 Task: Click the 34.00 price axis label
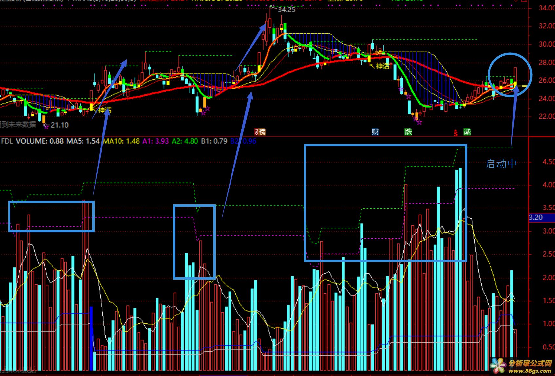[x=546, y=8]
